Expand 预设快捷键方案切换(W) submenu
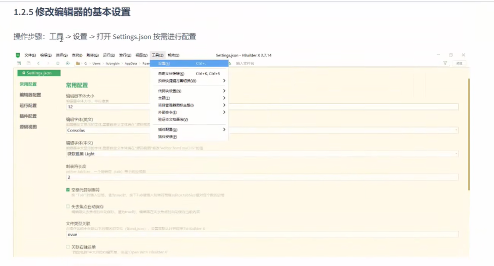 189,81
